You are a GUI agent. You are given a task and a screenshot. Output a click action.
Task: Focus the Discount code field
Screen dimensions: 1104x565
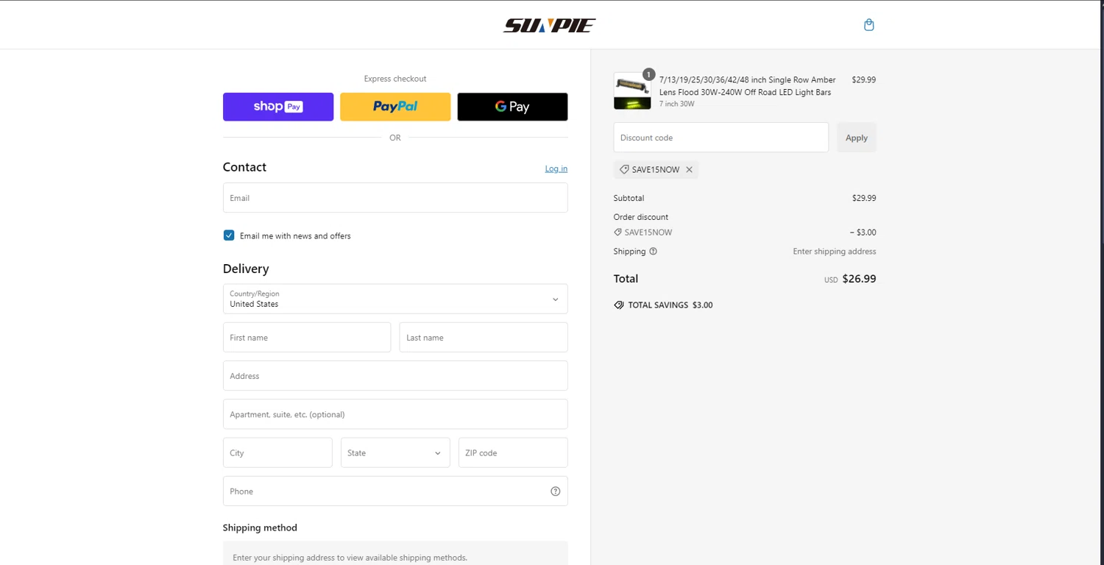point(721,138)
